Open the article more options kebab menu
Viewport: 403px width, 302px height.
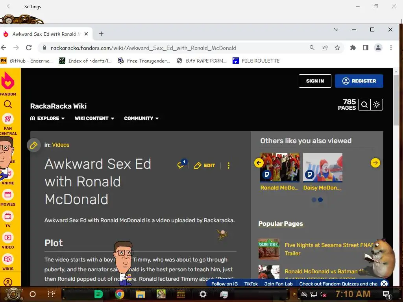pyautogui.click(x=229, y=166)
